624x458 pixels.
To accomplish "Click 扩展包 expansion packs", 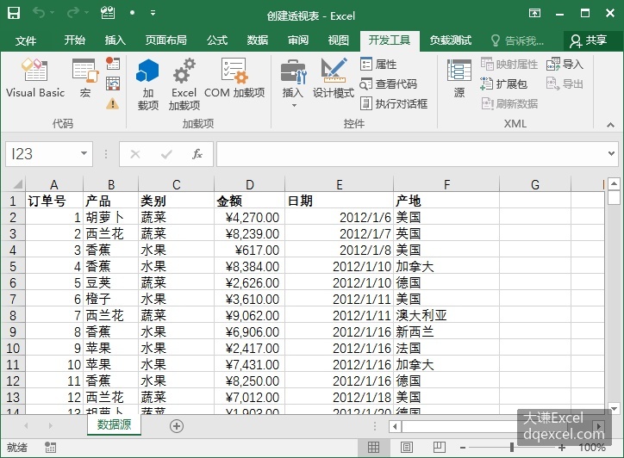I will [x=504, y=84].
